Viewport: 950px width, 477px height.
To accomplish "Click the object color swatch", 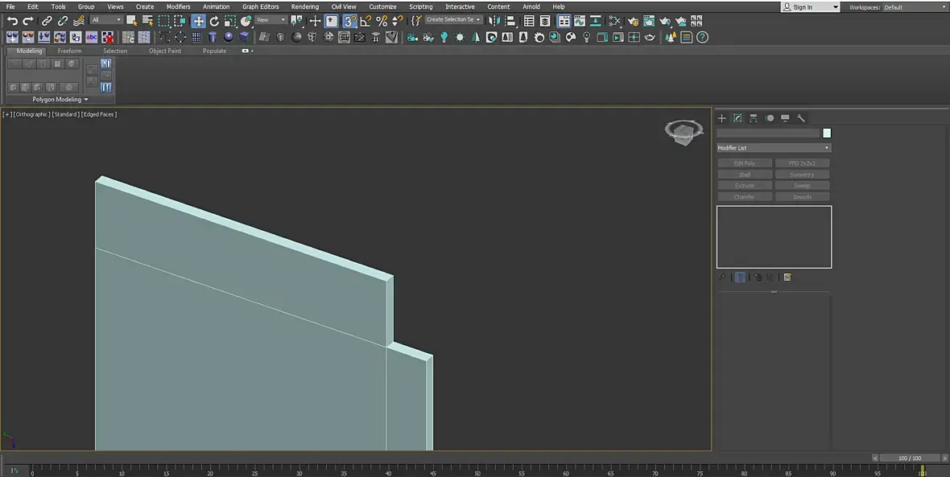I will coord(827,133).
